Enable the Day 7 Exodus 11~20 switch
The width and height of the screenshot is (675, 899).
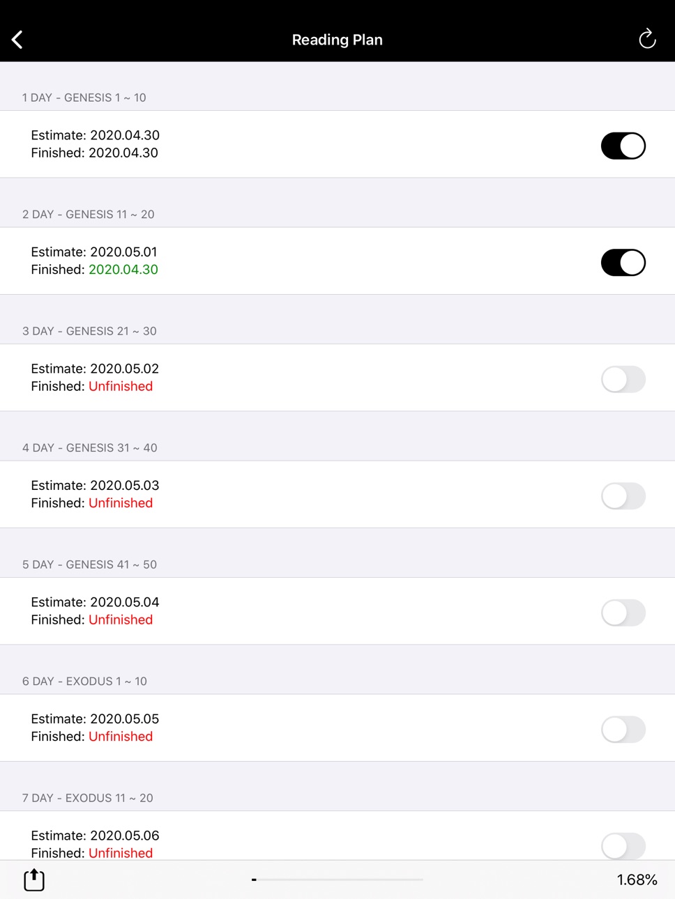click(623, 846)
